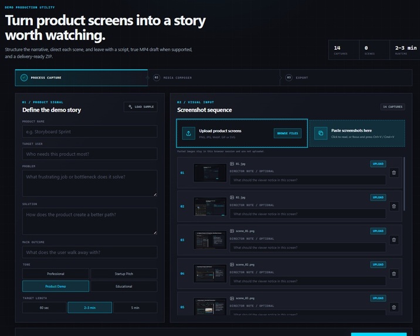The height and width of the screenshot is (336, 420).
Task: Click Upload badge on 02.jpg row
Action: (378, 197)
